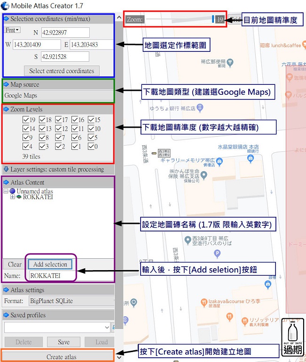
Task: Click the E longitude input field
Action: [x=91, y=45]
